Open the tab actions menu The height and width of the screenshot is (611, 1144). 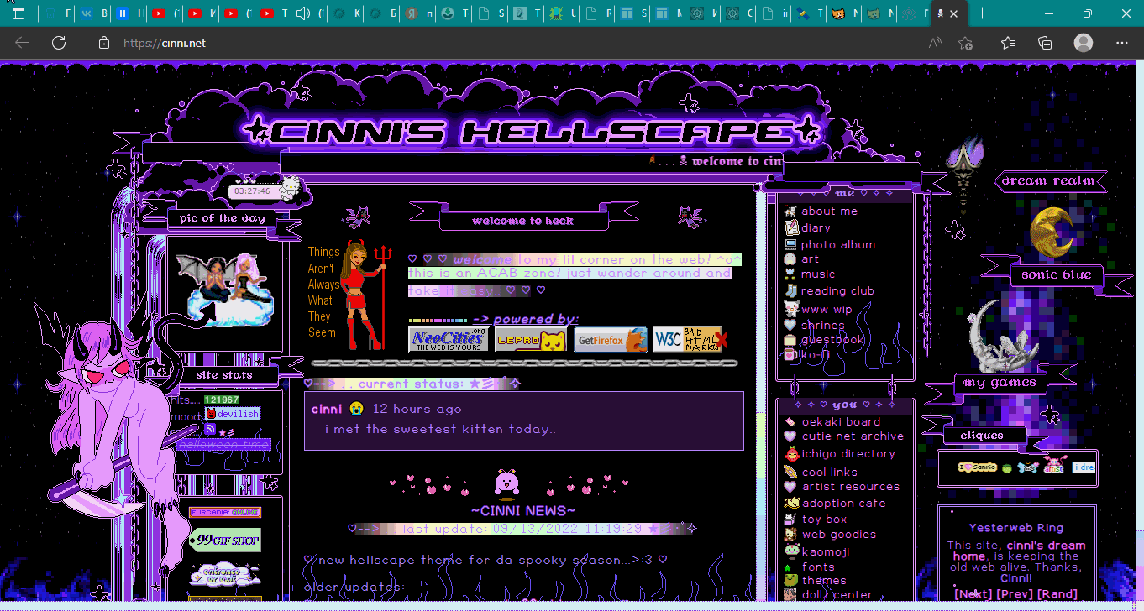pyautogui.click(x=18, y=13)
